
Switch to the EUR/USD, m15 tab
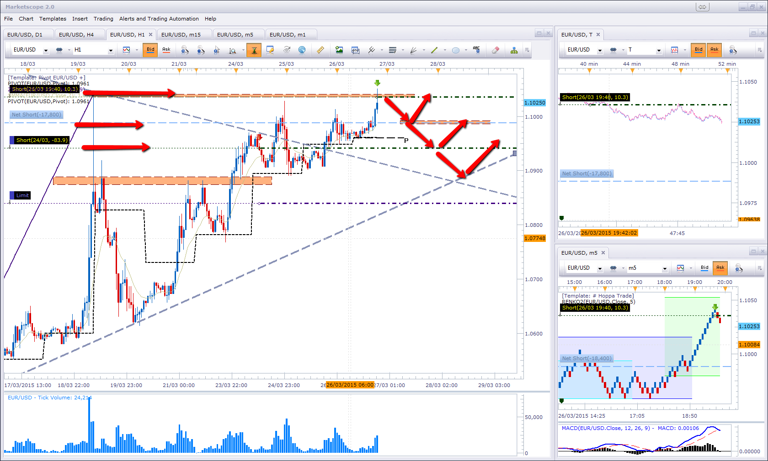point(181,35)
